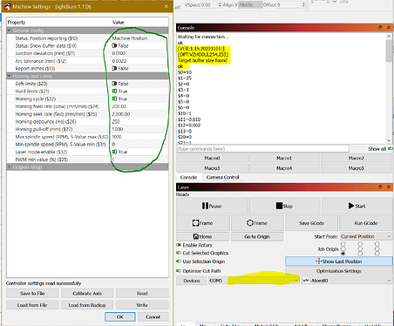Click Load from File button

point(32,305)
